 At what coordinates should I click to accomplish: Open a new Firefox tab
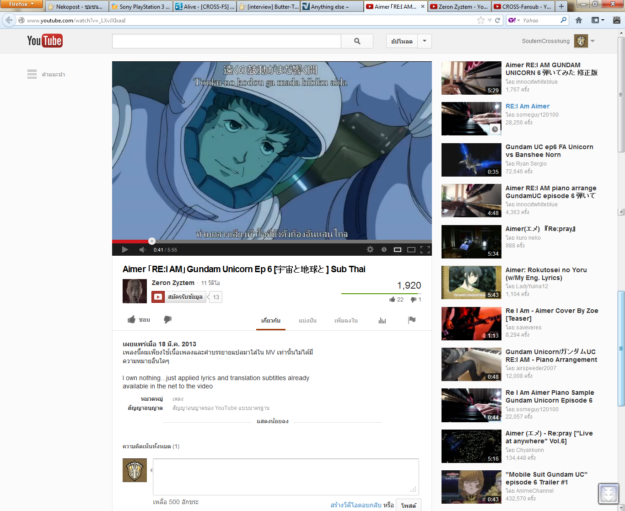pyautogui.click(x=561, y=6)
